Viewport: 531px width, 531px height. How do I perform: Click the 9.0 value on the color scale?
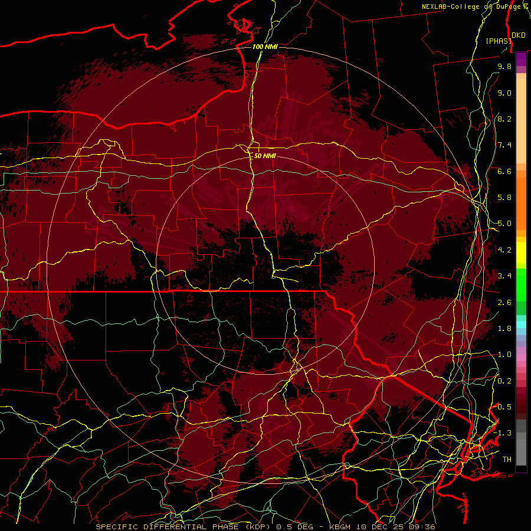coord(504,93)
